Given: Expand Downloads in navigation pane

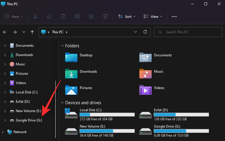Looking at the screenshot, I should coord(5,55).
